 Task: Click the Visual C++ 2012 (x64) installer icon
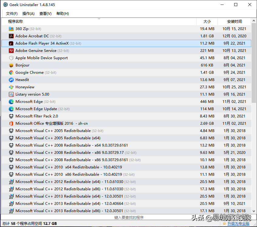click(11, 182)
